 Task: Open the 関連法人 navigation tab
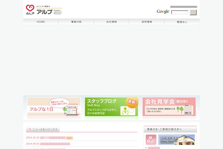[x=182, y=22]
